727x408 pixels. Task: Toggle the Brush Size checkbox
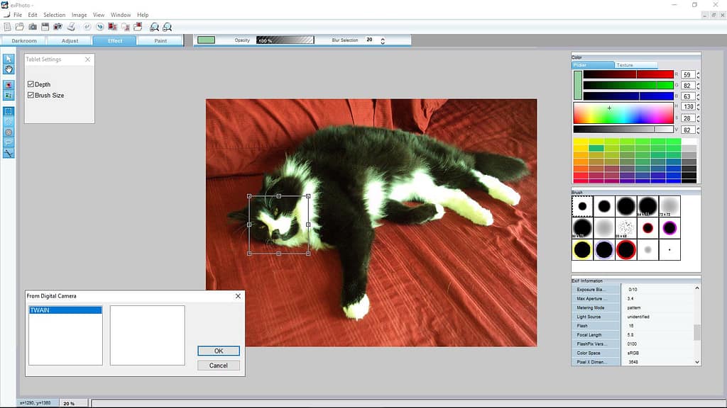31,95
